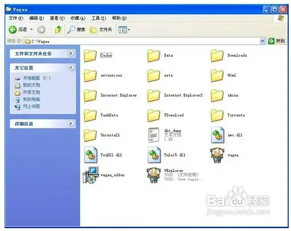291x231 pixels.
Task: Toggle the Folders (文件夹) pane button
Action: [x=101, y=30]
